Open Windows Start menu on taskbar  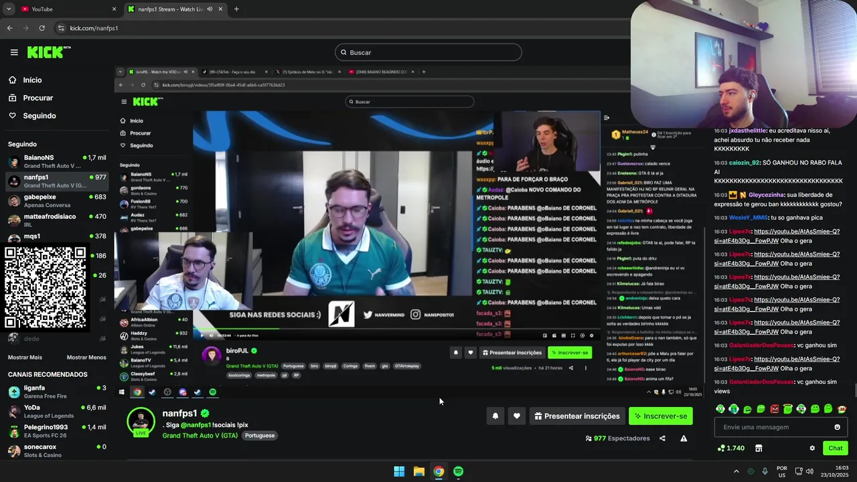coord(399,471)
